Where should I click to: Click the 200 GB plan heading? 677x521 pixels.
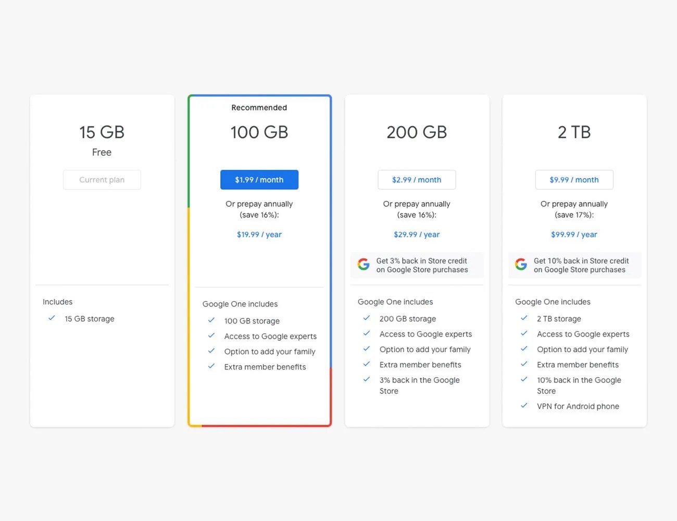point(417,132)
